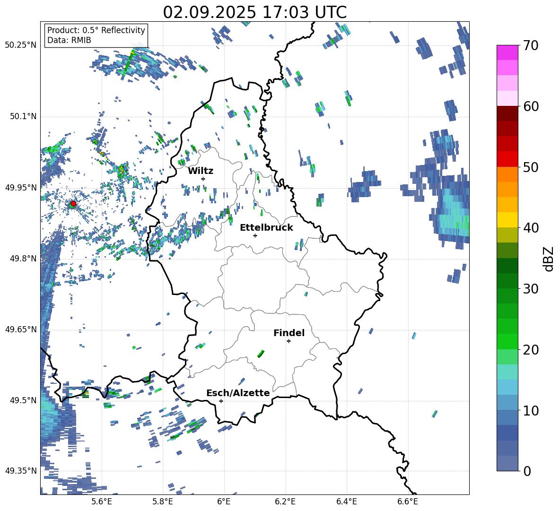Image resolution: width=560 pixels, height=511 pixels.
Task: Click the green echo southwest of Findel
Action: [x=261, y=354]
